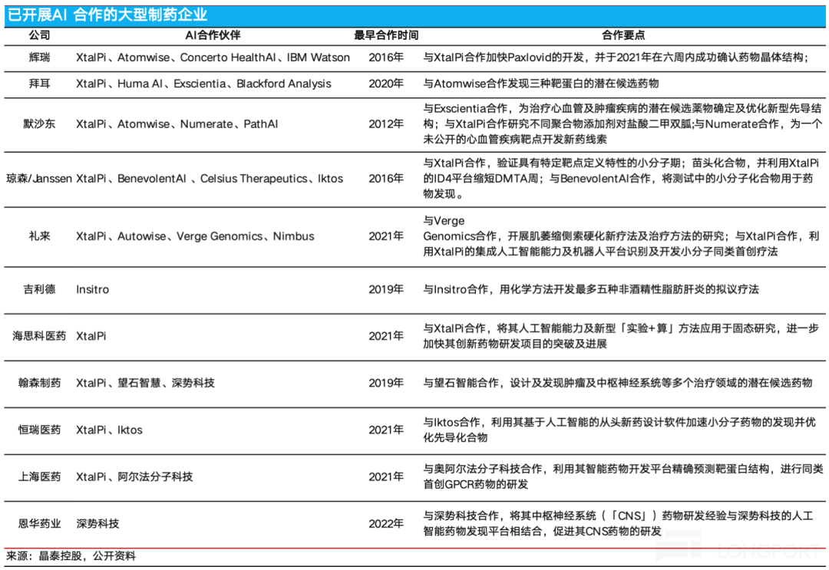The width and height of the screenshot is (829, 570).
Task: Click XtalPi partner cell in 海思科医药 row
Action: click(x=91, y=336)
